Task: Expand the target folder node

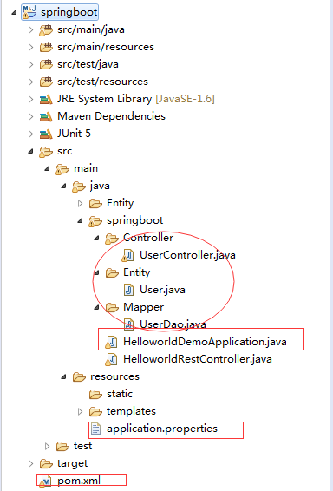Action: pos(30,463)
